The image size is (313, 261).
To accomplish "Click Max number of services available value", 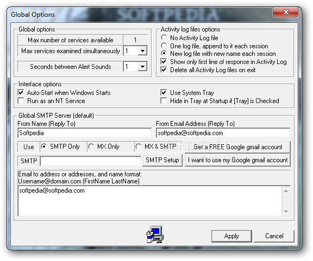I will [135, 40].
